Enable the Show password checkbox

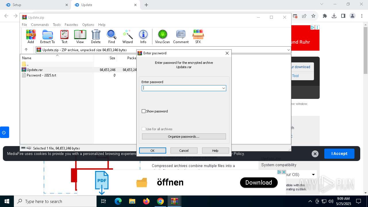pyautogui.click(x=144, y=111)
